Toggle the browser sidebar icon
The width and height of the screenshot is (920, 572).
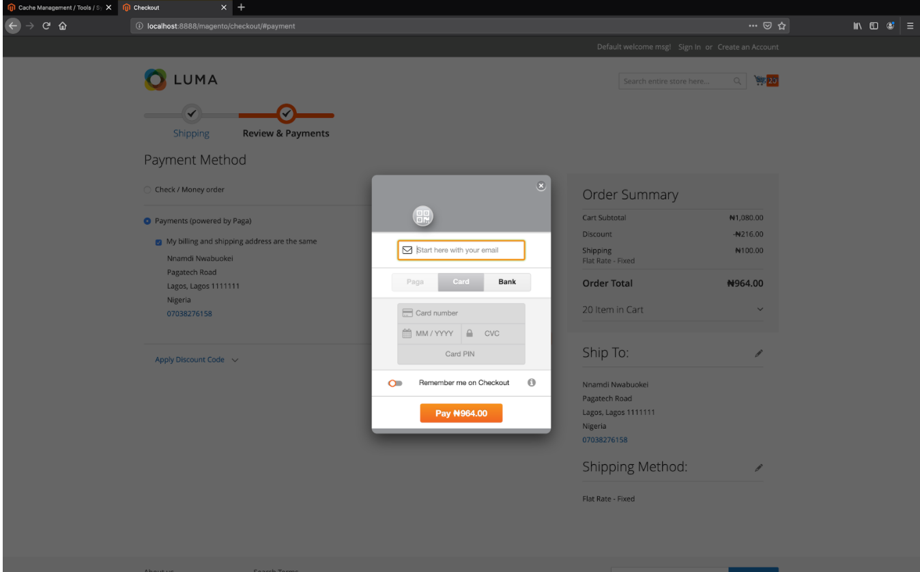point(874,26)
